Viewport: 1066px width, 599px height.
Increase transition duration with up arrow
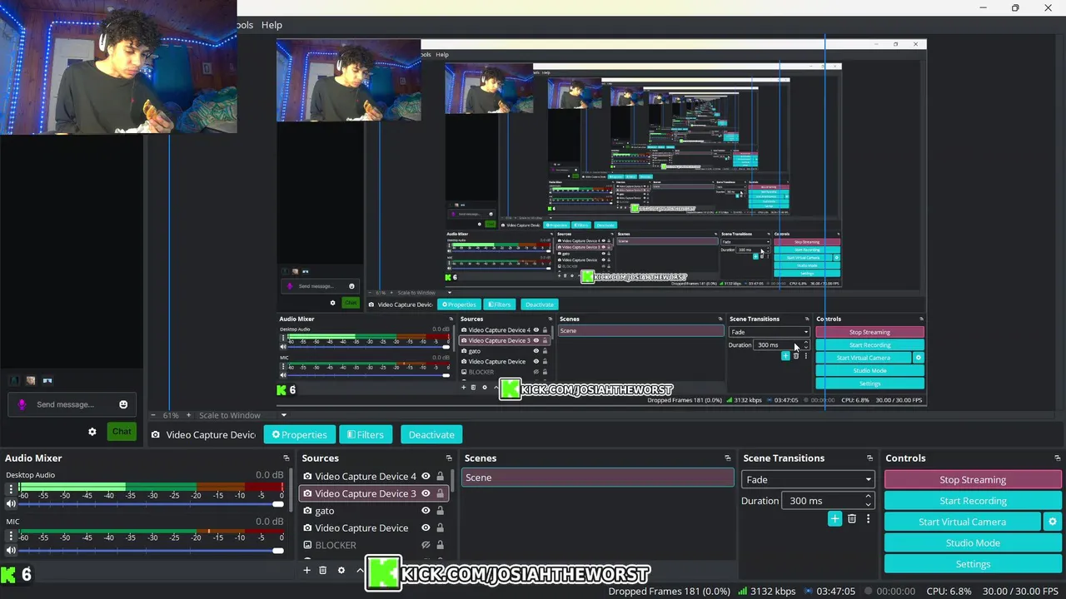point(869,497)
